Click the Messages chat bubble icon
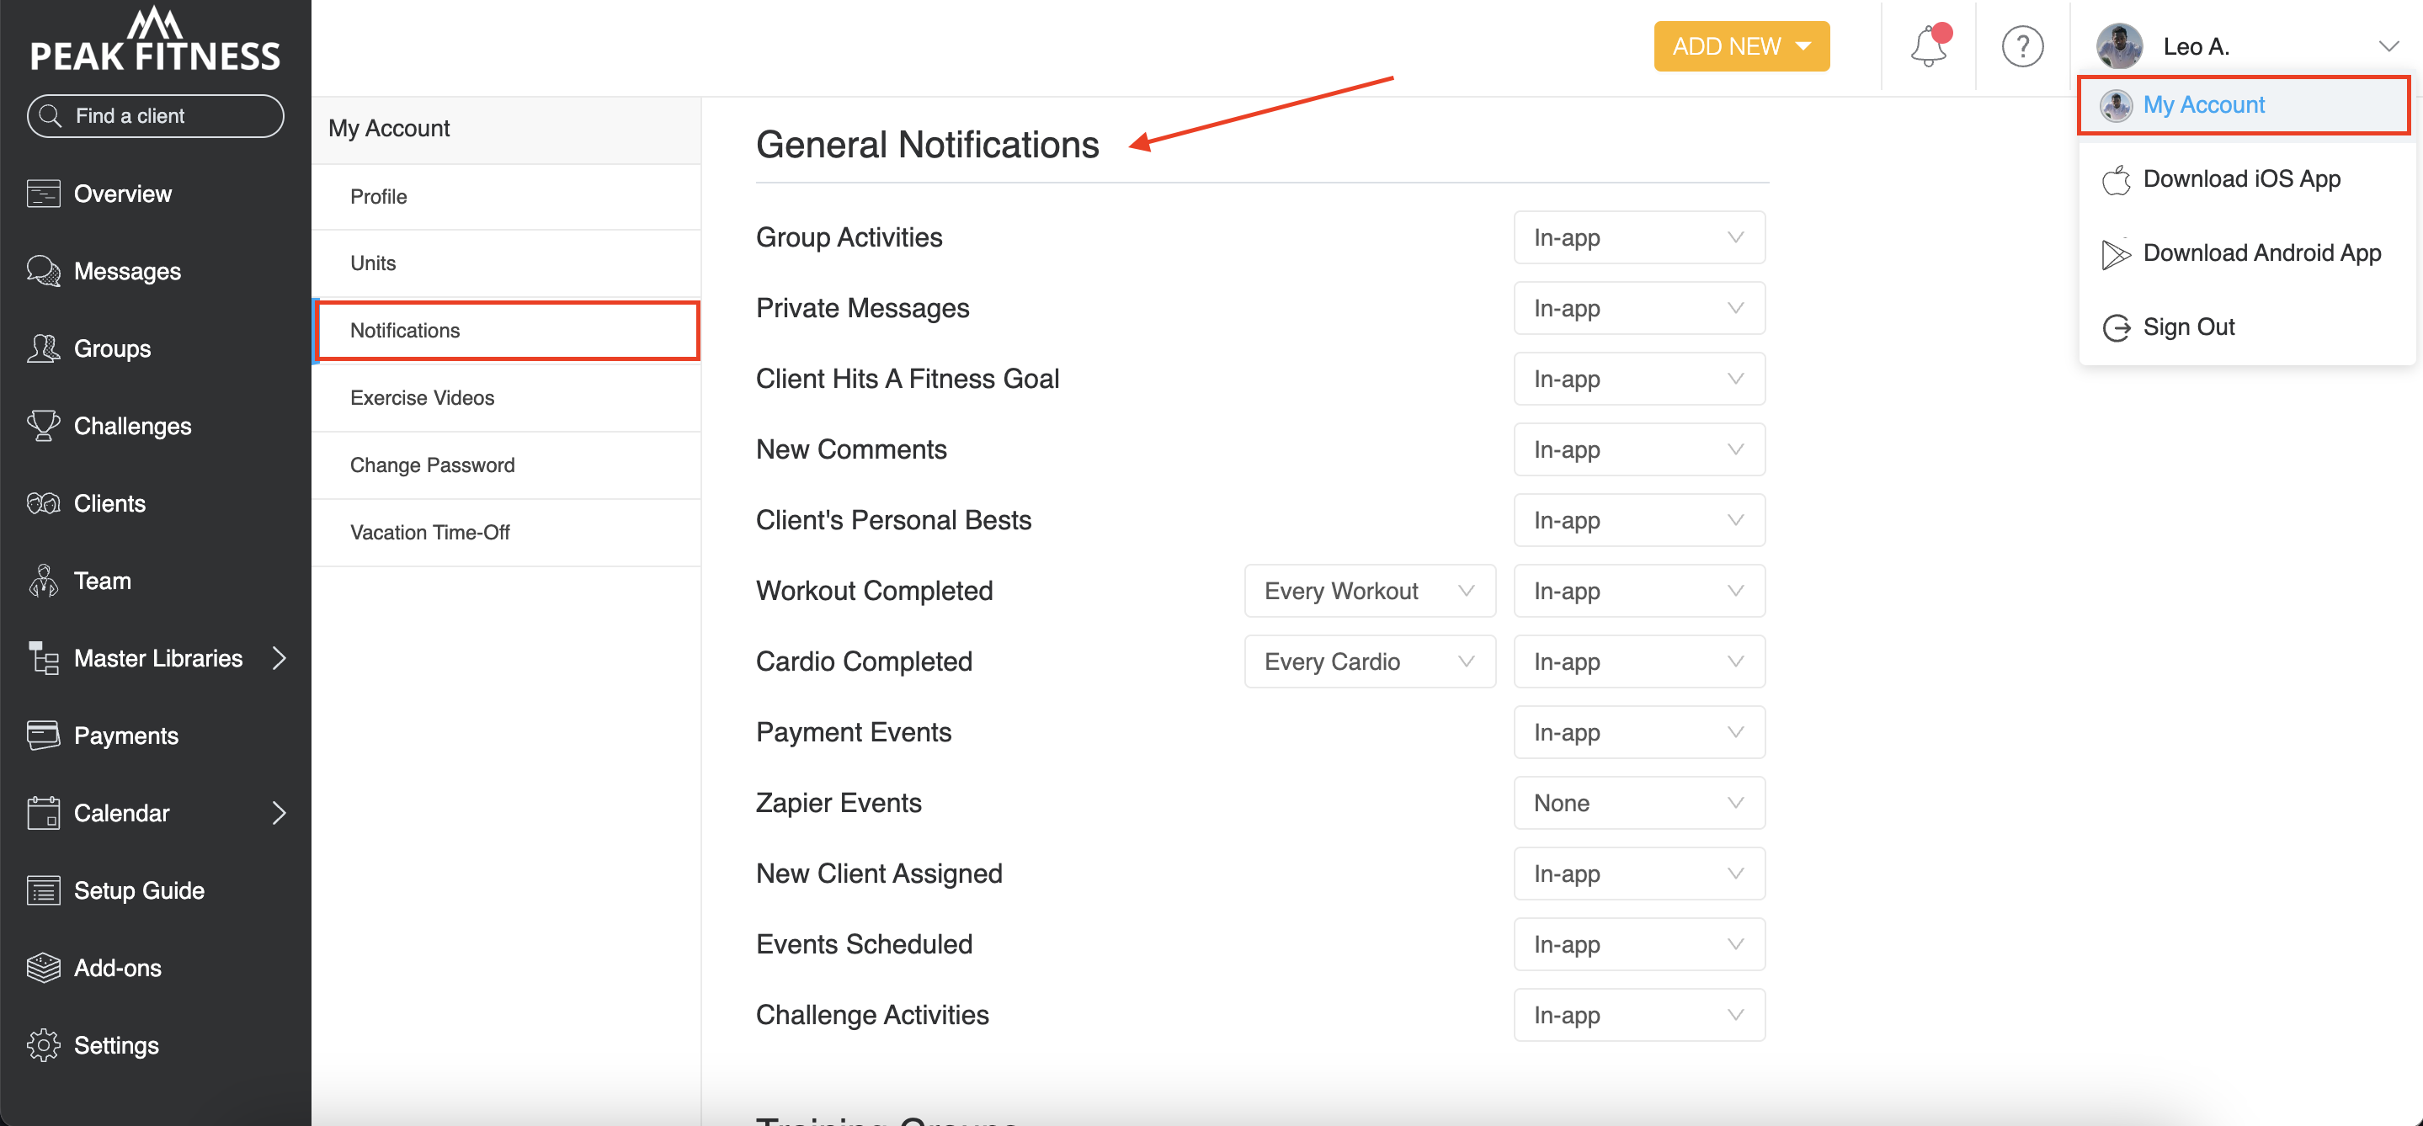 point(43,271)
